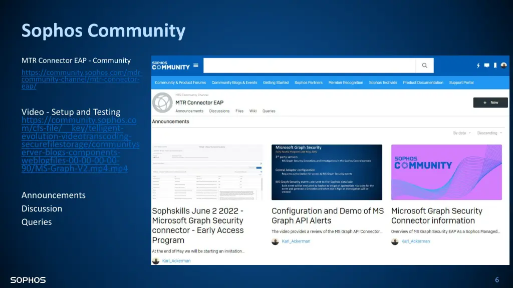
Task: Switch to the Files tab
Action: [239, 111]
